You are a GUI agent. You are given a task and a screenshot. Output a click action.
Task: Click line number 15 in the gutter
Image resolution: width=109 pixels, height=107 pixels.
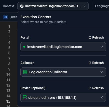(8, 101)
